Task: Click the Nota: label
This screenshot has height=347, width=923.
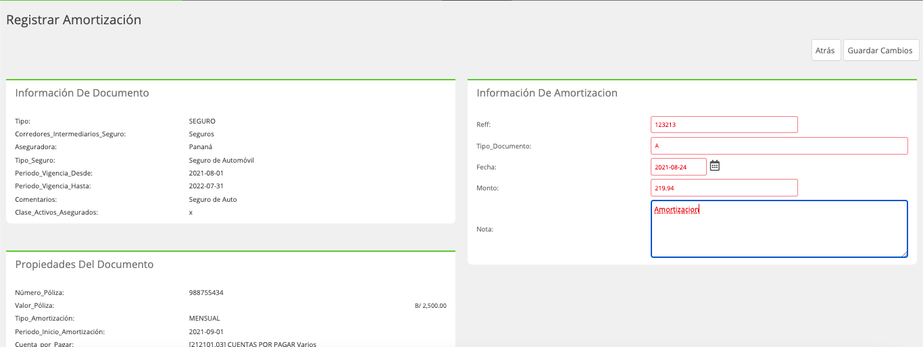Action: 485,229
